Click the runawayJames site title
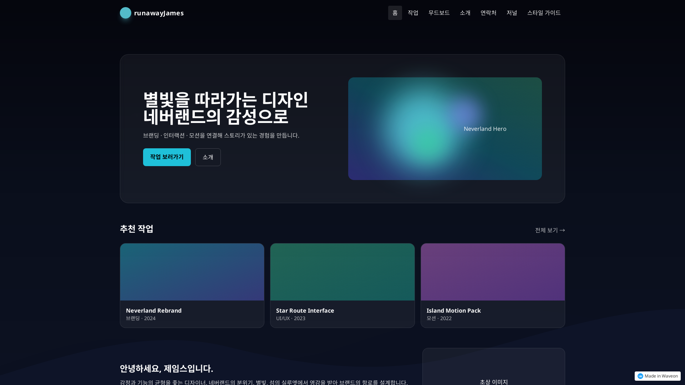This screenshot has width=685, height=385. coord(159,13)
